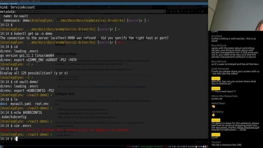Click the 'kind: ServiceAccount' line
This screenshot has height=148, width=263.
pyautogui.click(x=17, y=7)
